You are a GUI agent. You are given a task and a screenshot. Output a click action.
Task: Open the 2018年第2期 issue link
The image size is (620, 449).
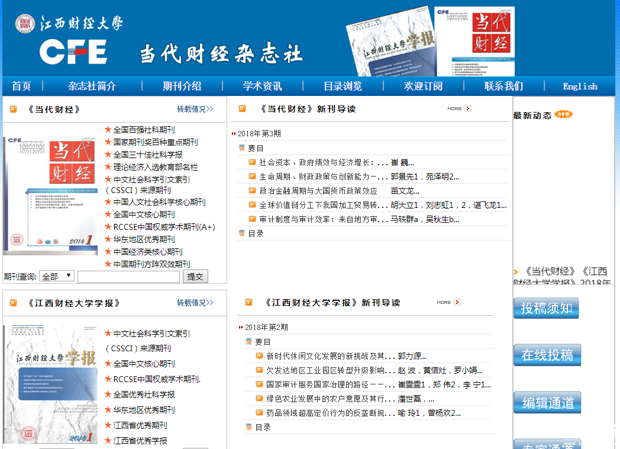point(266,327)
